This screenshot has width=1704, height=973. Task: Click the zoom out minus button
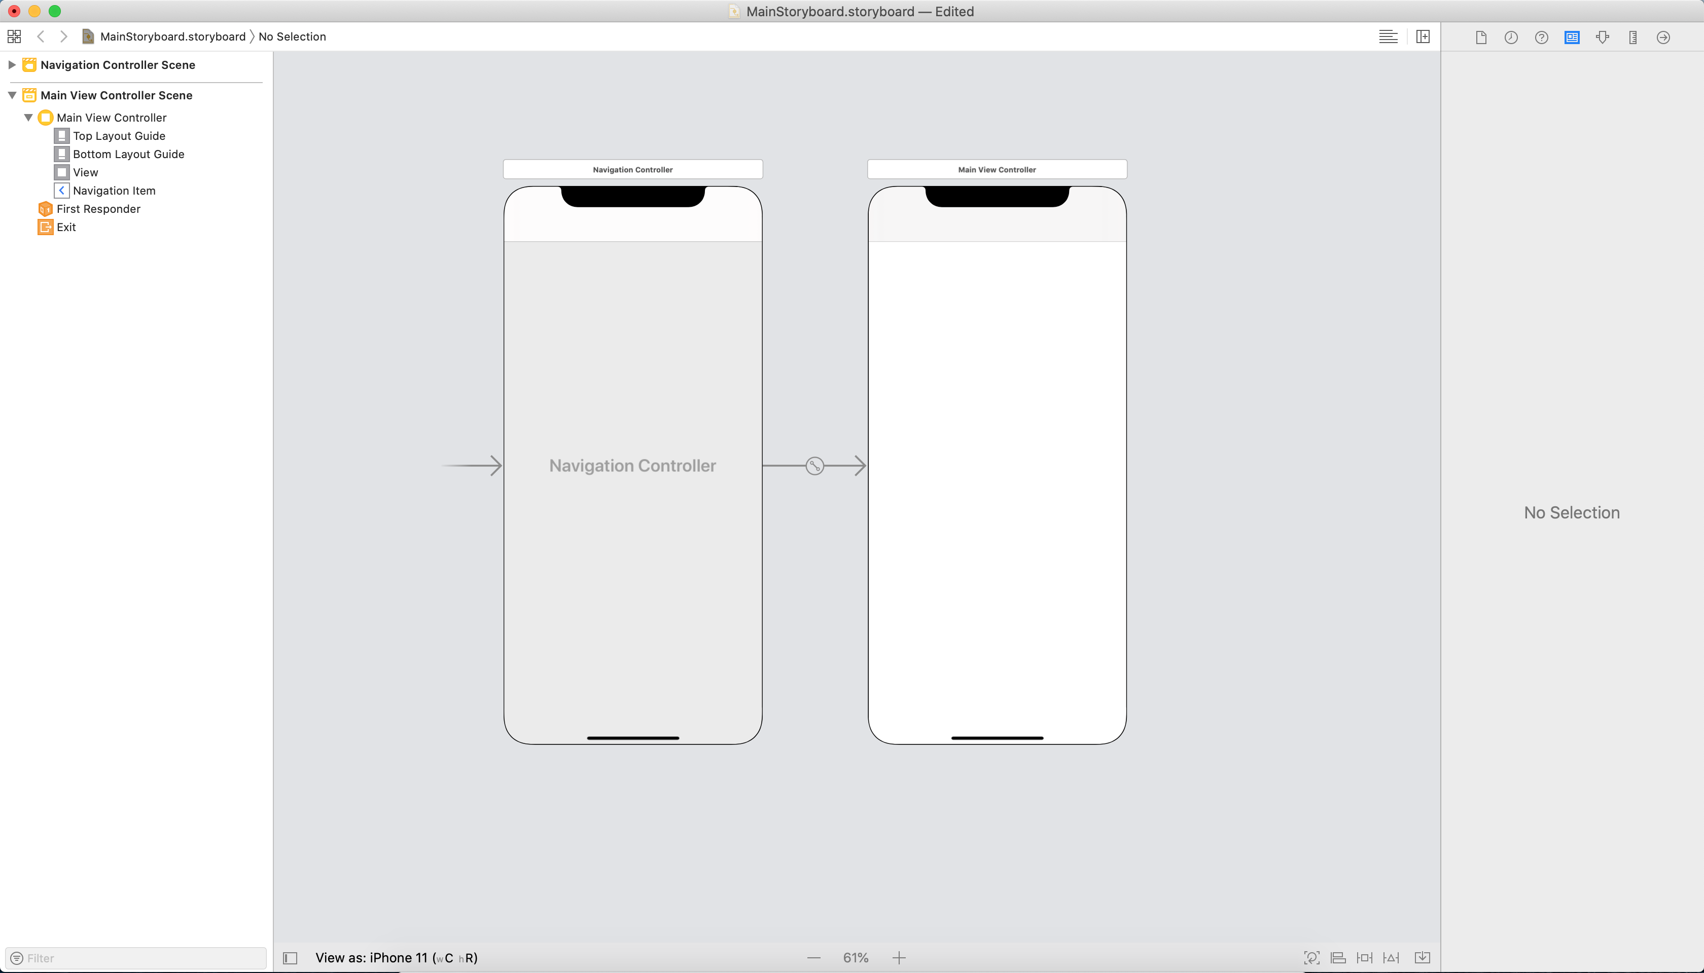click(813, 958)
